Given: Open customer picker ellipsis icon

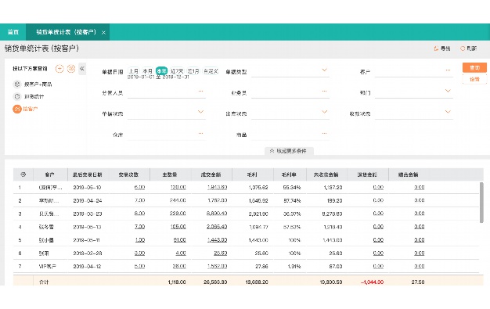Looking at the screenshot, I should pos(448,70).
